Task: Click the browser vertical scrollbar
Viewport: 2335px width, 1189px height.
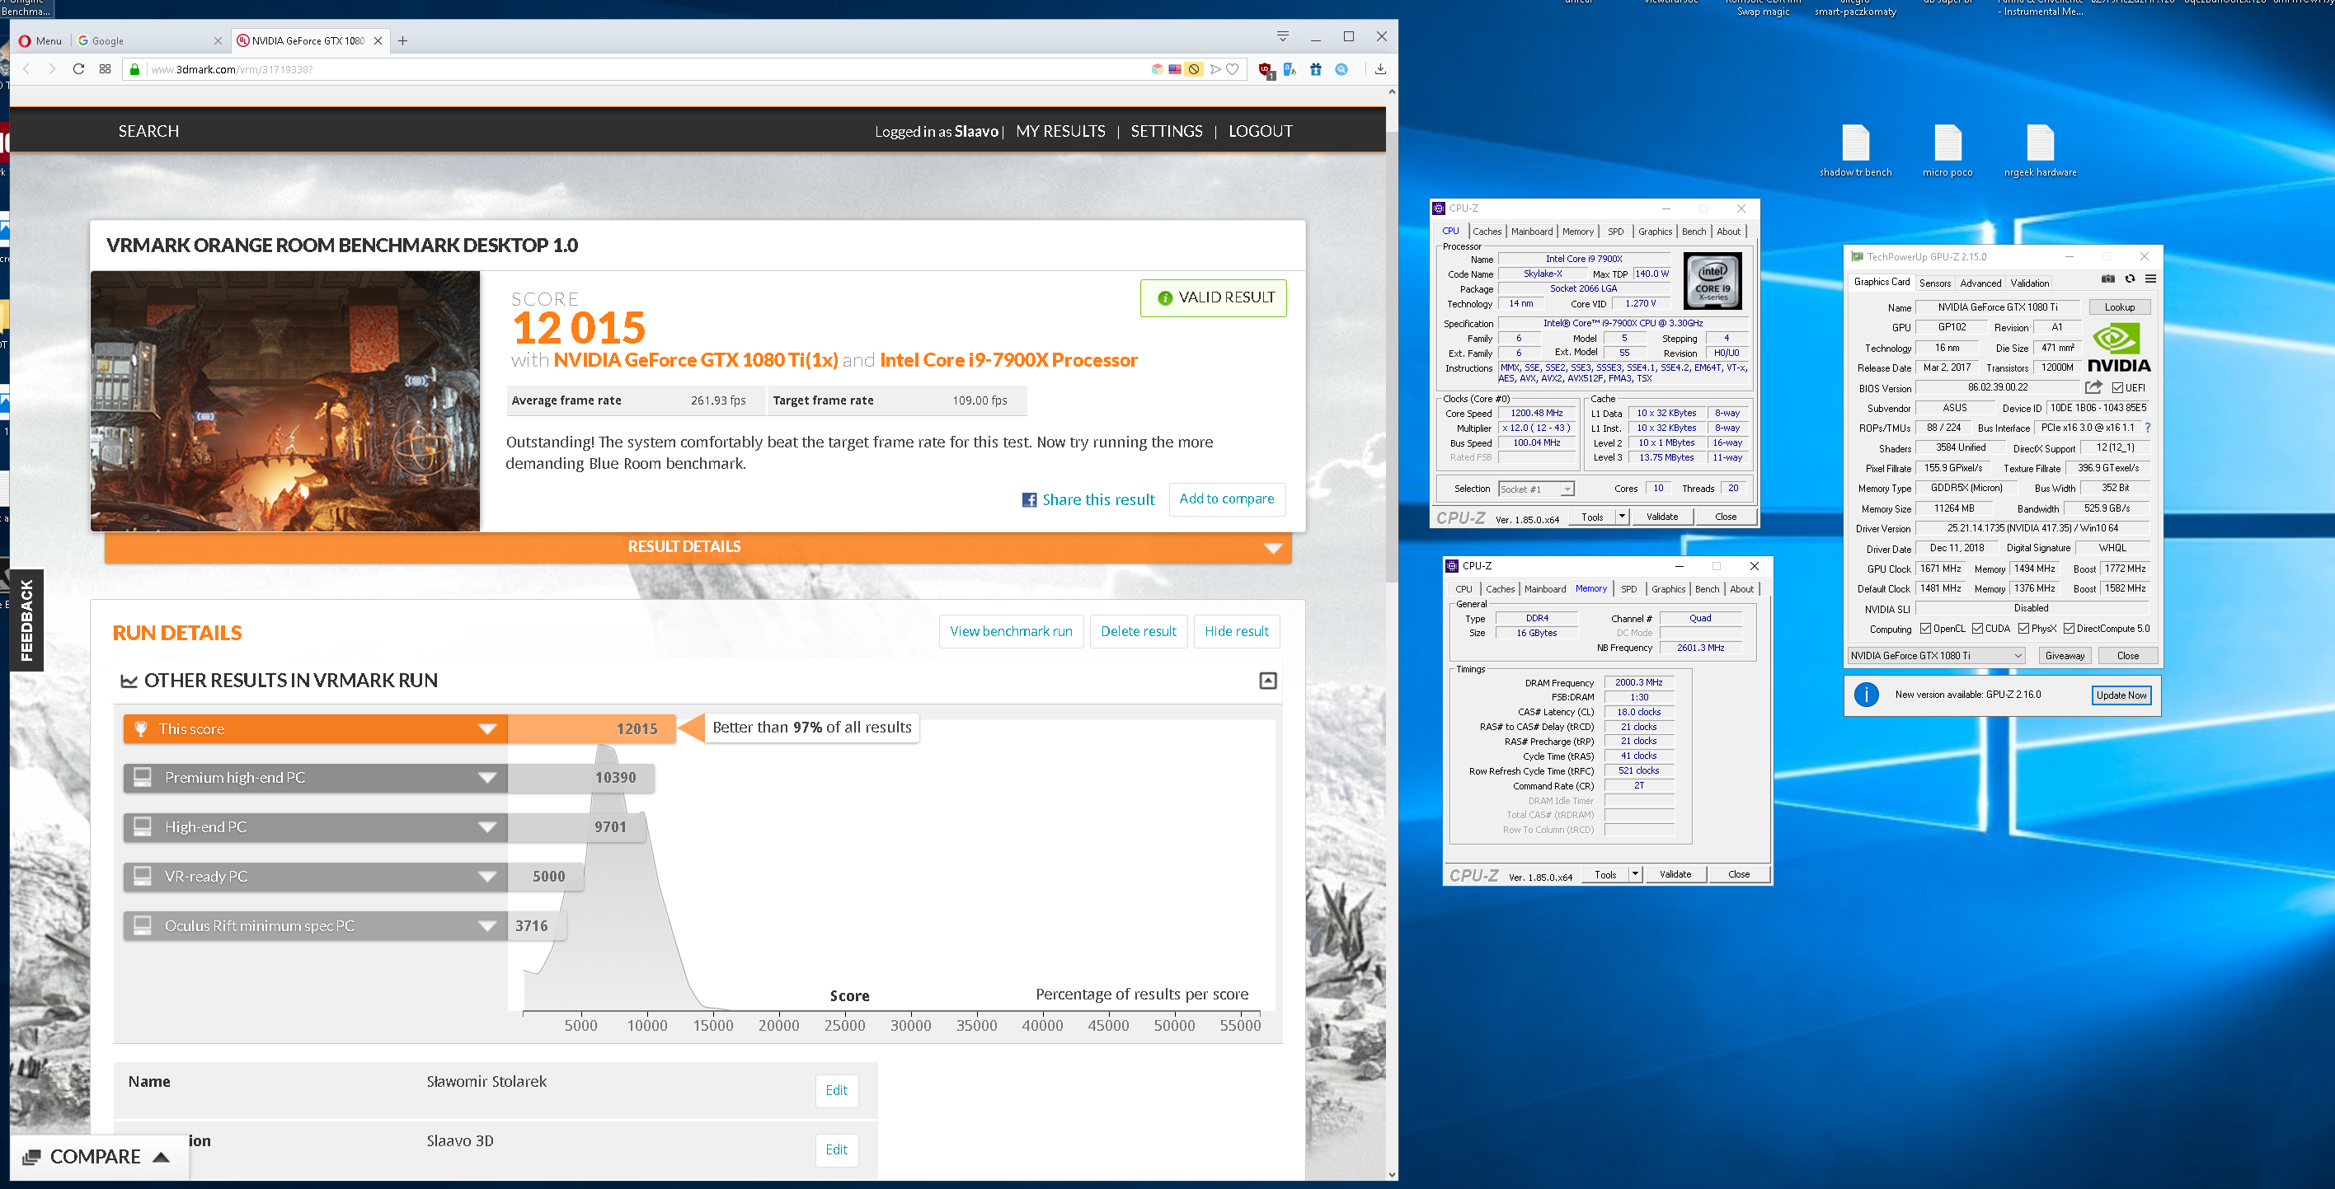Action: tap(1392, 358)
